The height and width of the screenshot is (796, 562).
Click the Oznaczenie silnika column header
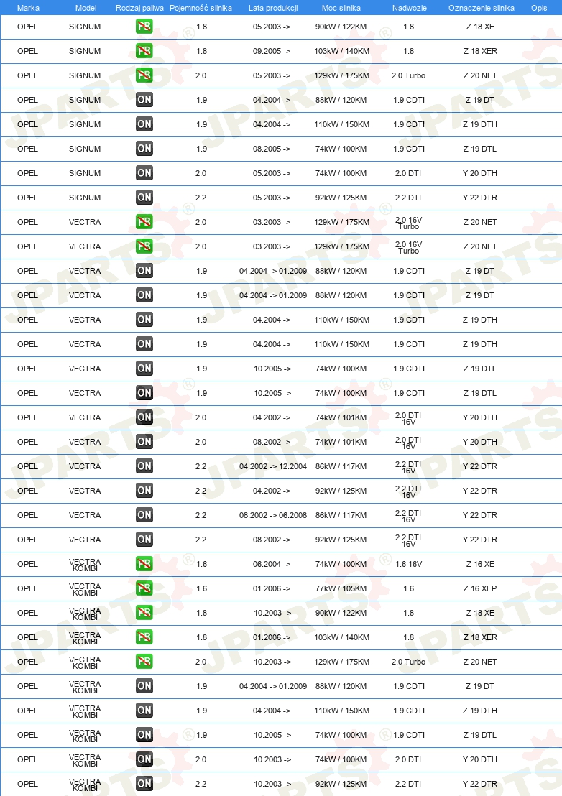point(482,8)
